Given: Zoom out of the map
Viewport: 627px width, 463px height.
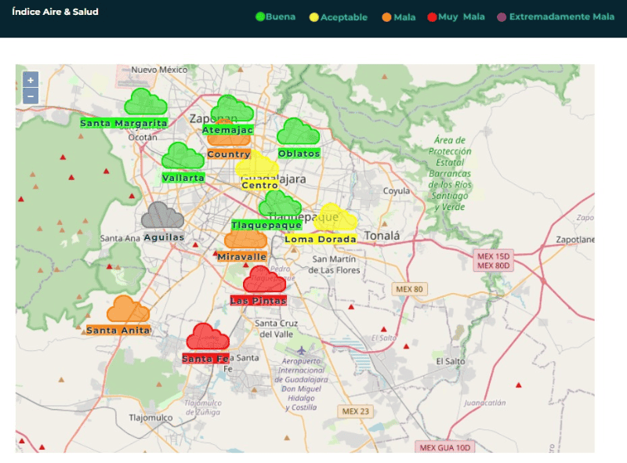Looking at the screenshot, I should click(x=31, y=96).
